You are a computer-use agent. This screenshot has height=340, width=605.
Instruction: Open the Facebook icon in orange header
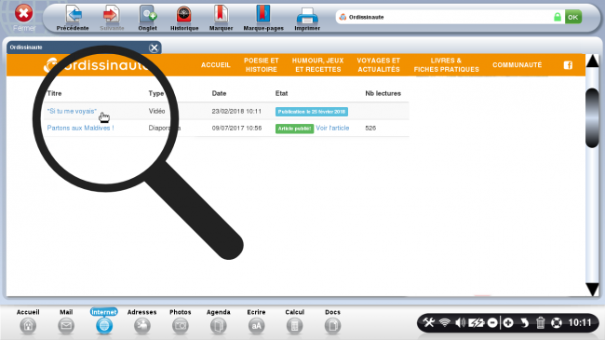tap(568, 65)
